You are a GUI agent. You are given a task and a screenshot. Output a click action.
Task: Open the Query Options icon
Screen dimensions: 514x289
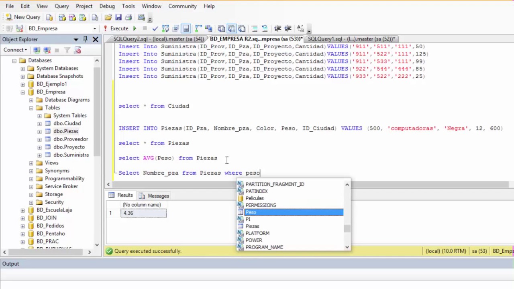point(176,28)
